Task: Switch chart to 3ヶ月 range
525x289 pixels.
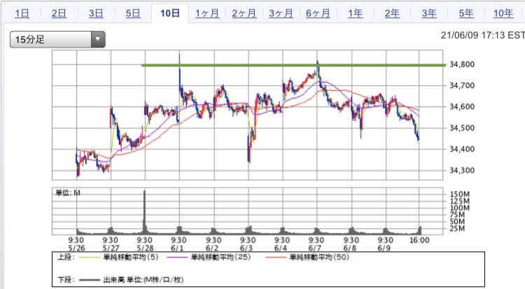Action: pos(281,13)
